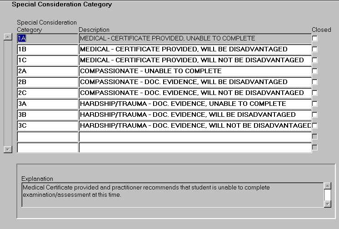Image resolution: width=339 pixels, height=229 pixels.
Task: Click the last empty description field
Action: [195, 148]
